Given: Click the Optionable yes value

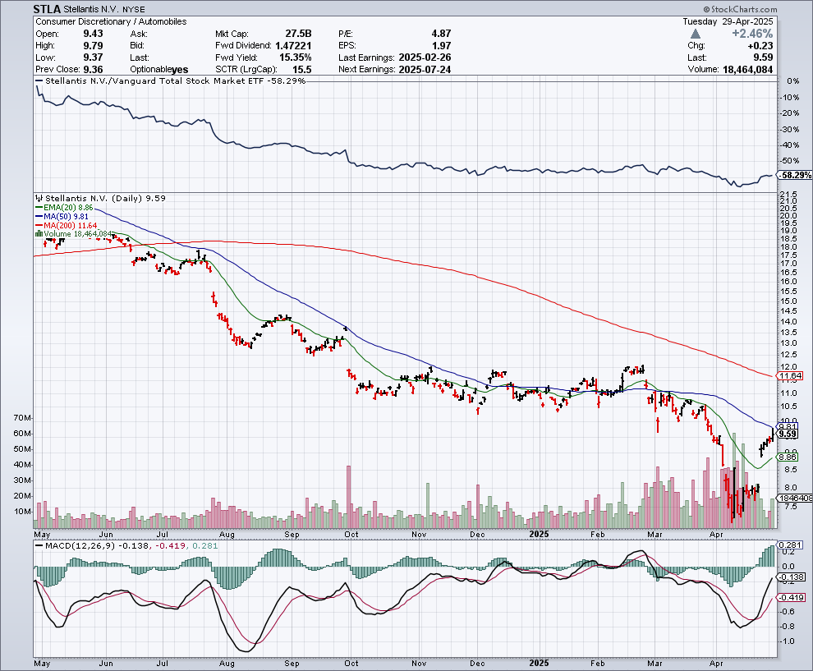Looking at the screenshot, I should 180,70.
